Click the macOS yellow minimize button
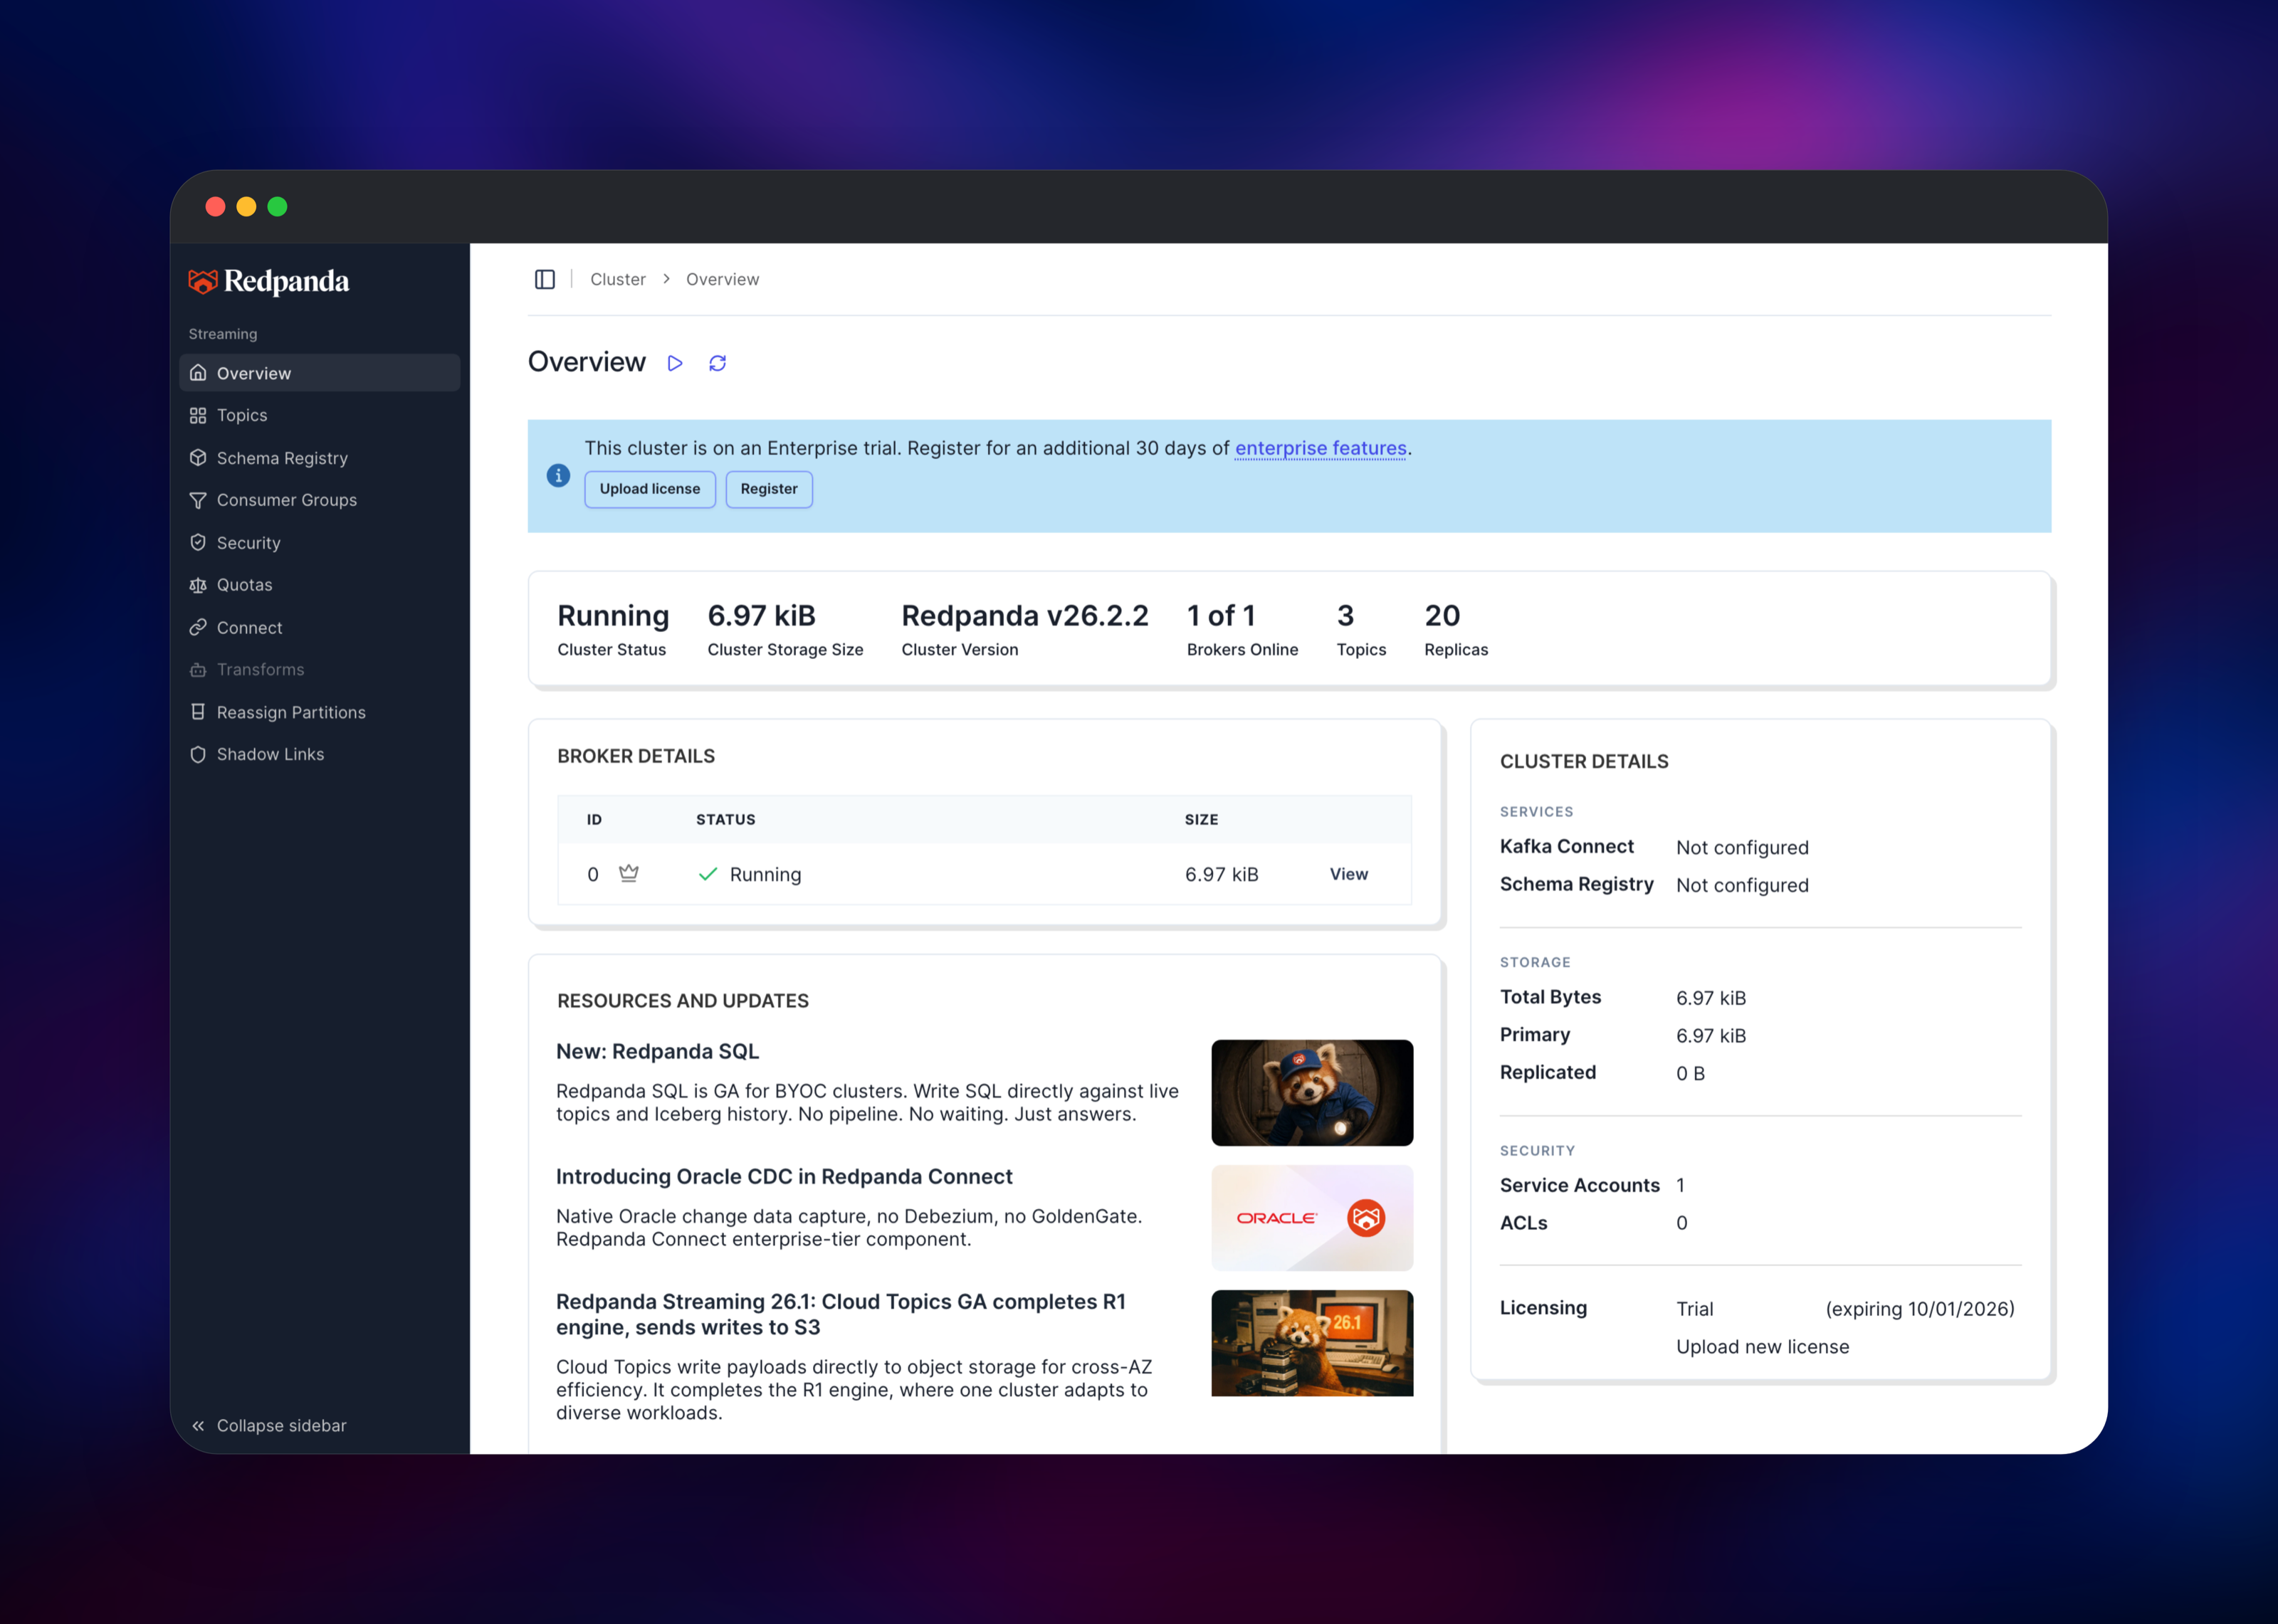The image size is (2278, 1624). coord(247,207)
